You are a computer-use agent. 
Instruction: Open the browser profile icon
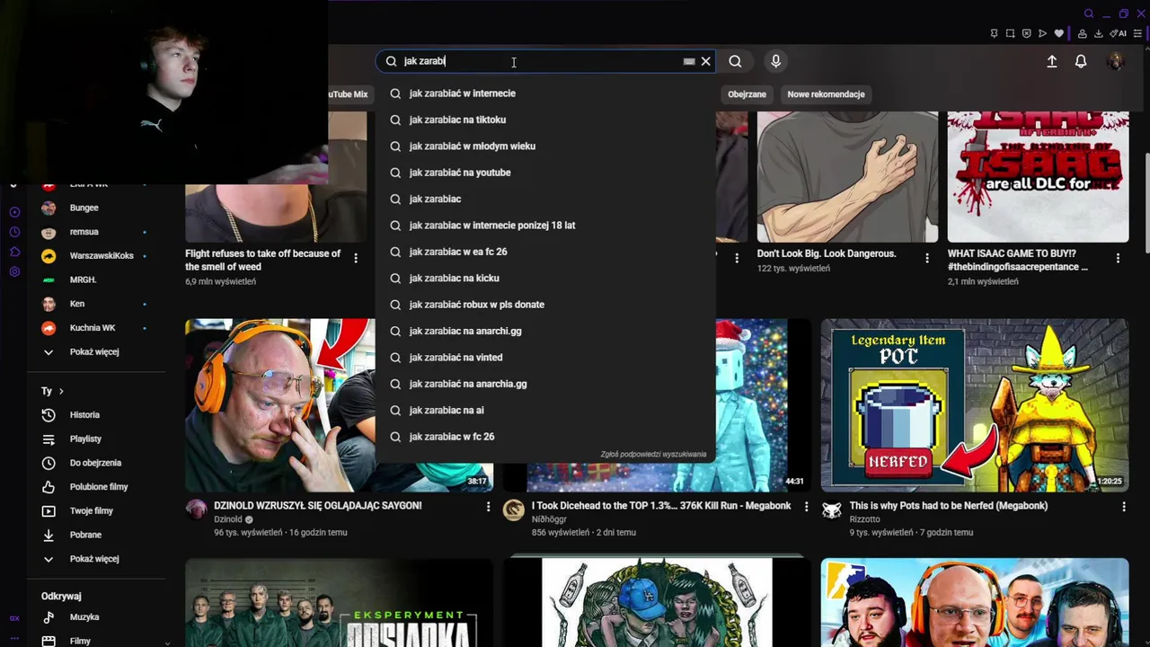1082,33
